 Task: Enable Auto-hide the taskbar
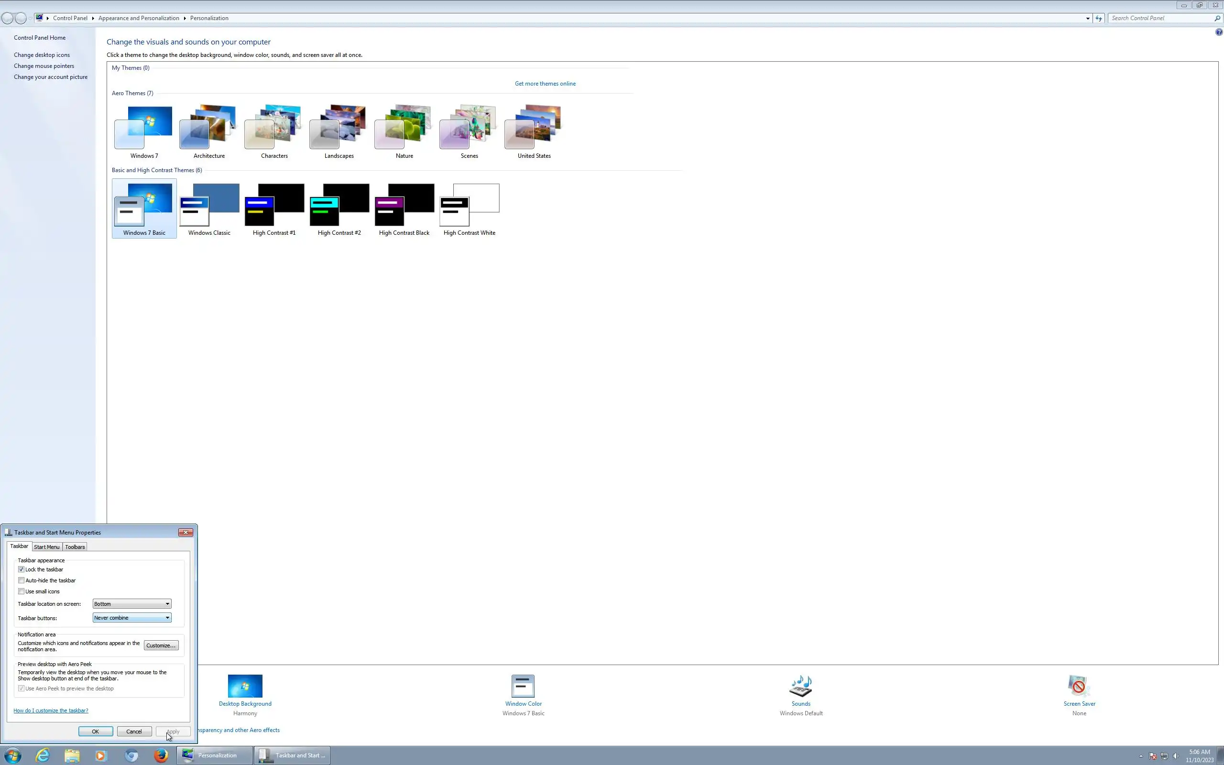click(21, 580)
